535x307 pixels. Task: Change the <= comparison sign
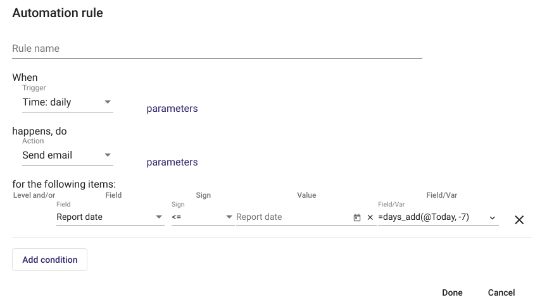[x=203, y=217]
